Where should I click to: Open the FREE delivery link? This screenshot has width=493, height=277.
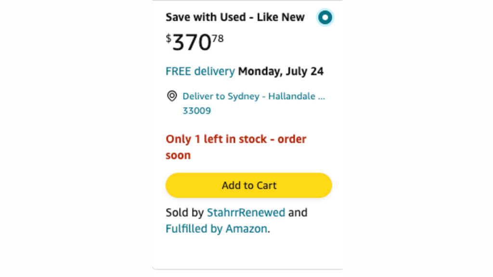coord(200,72)
